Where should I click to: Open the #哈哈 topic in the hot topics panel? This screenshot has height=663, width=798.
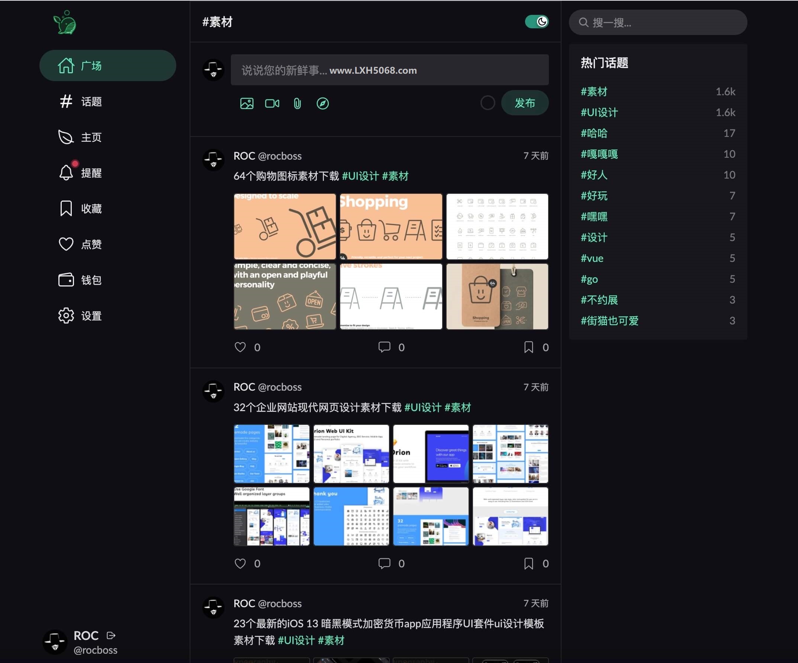pyautogui.click(x=593, y=133)
